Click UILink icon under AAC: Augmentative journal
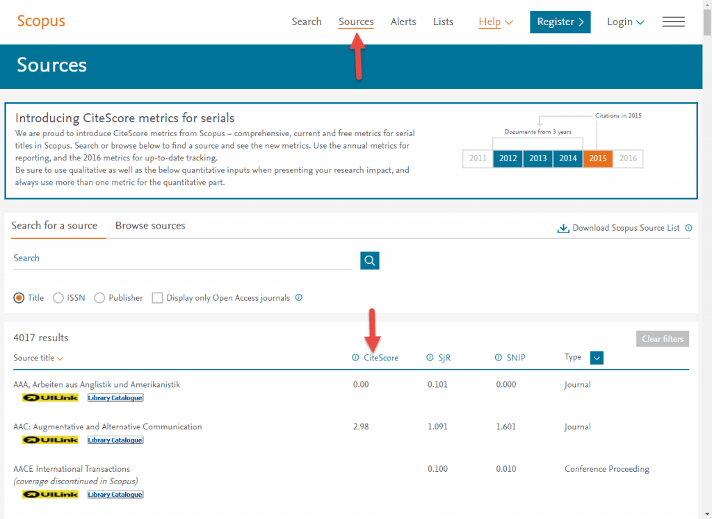712x519 pixels. (50, 440)
